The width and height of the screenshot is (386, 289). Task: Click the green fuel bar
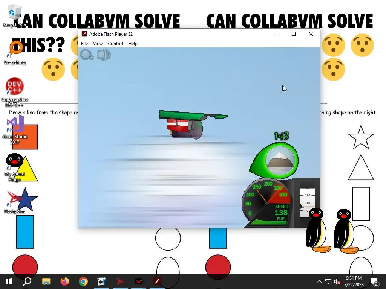[x=269, y=222]
